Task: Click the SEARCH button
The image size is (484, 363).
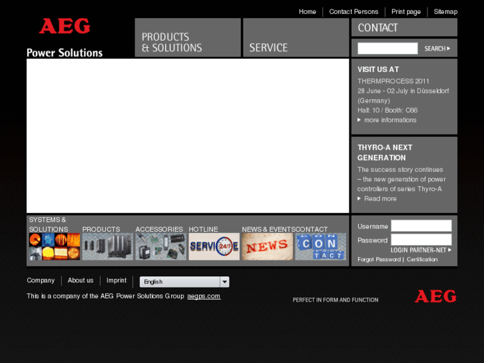Action: pyautogui.click(x=437, y=49)
